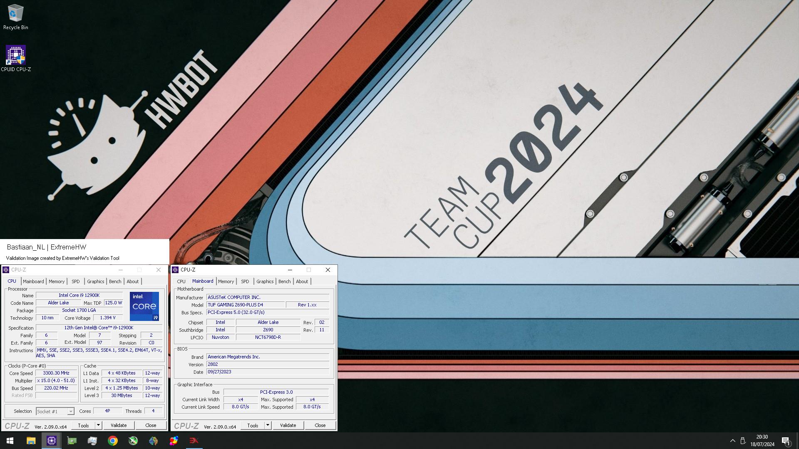Click Mainboard tab in right CPU-Z window
This screenshot has width=799, height=449.
pyautogui.click(x=203, y=281)
